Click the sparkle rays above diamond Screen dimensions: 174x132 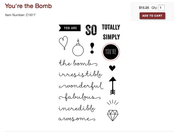113,102
